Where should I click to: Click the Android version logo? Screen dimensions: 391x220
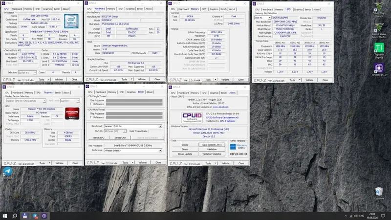click(239, 154)
